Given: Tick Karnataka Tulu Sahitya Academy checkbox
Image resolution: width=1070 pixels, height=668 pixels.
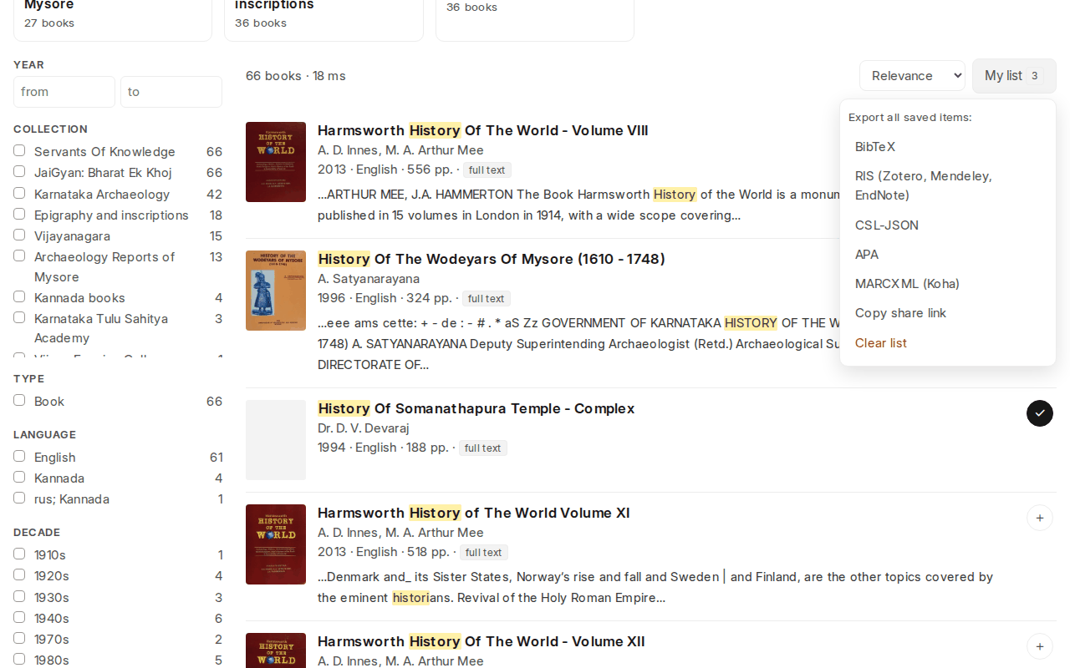Looking at the screenshot, I should coord(19,317).
